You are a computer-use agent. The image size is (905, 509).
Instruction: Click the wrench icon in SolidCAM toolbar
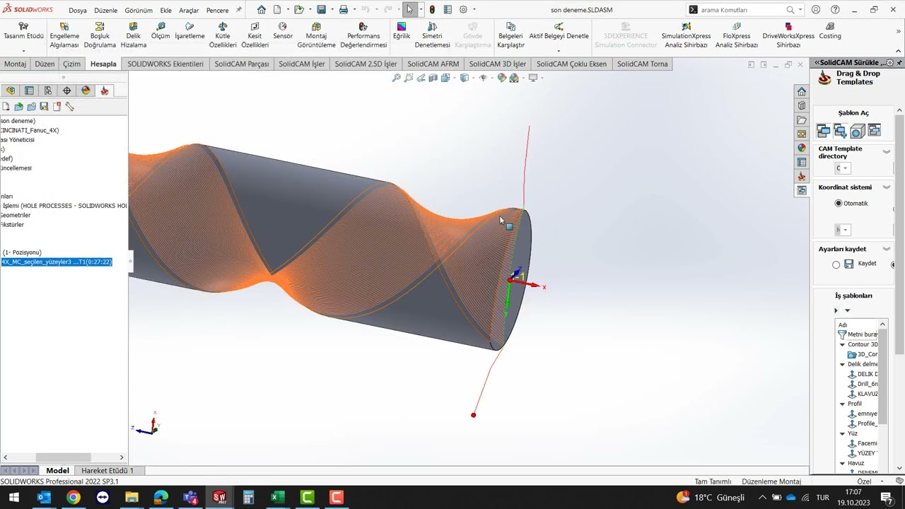(69, 106)
